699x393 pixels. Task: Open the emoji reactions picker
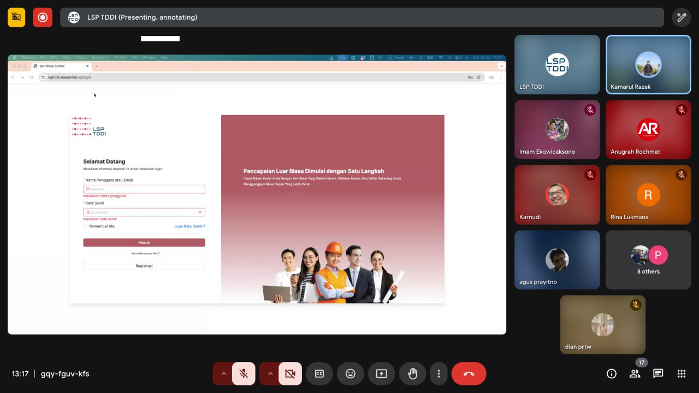[x=350, y=374]
